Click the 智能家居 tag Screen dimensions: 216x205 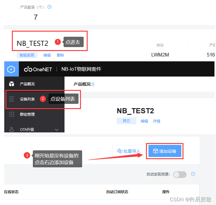(27, 55)
